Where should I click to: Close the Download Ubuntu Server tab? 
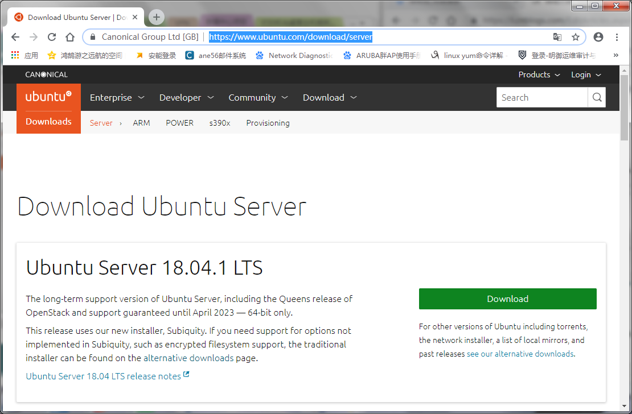click(135, 17)
